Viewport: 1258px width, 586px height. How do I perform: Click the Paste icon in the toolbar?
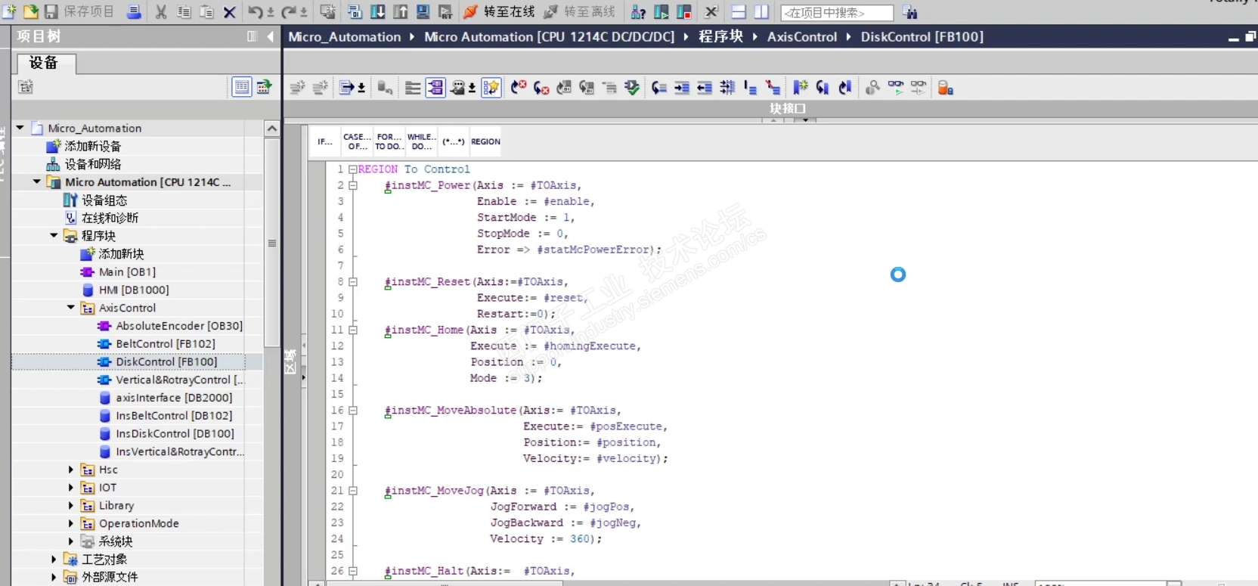[x=206, y=12]
